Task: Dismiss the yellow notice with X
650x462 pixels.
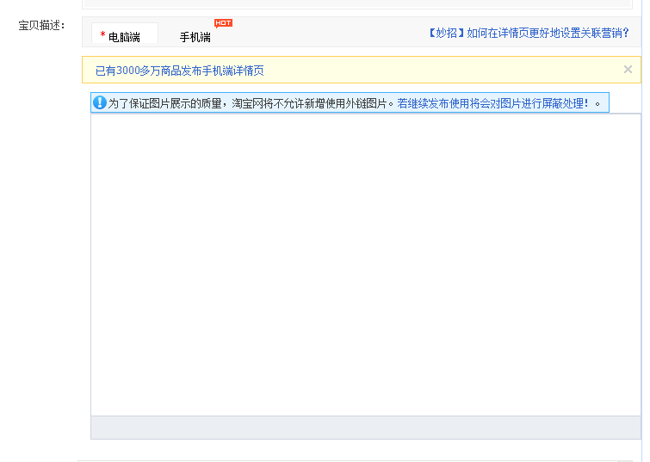Action: click(x=628, y=70)
